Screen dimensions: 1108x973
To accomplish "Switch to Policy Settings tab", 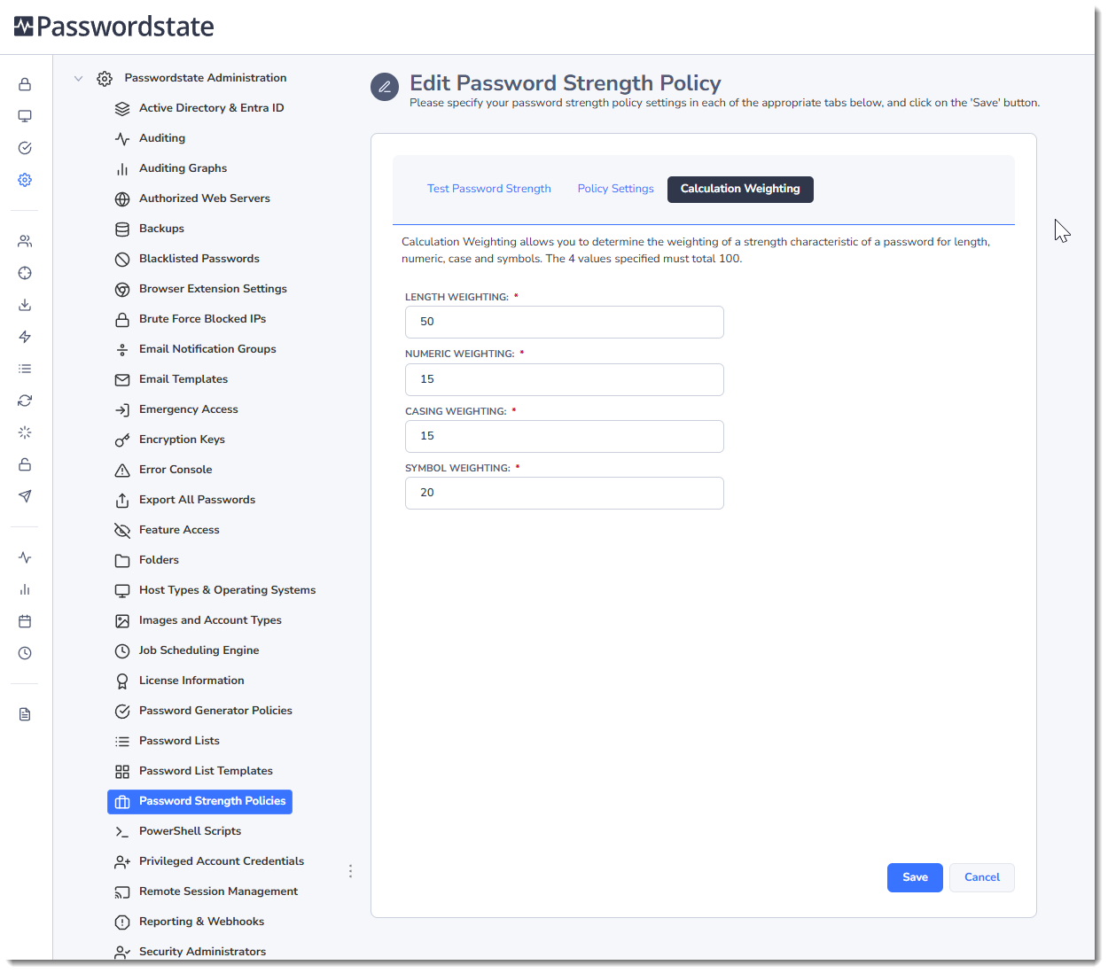I will (x=615, y=189).
